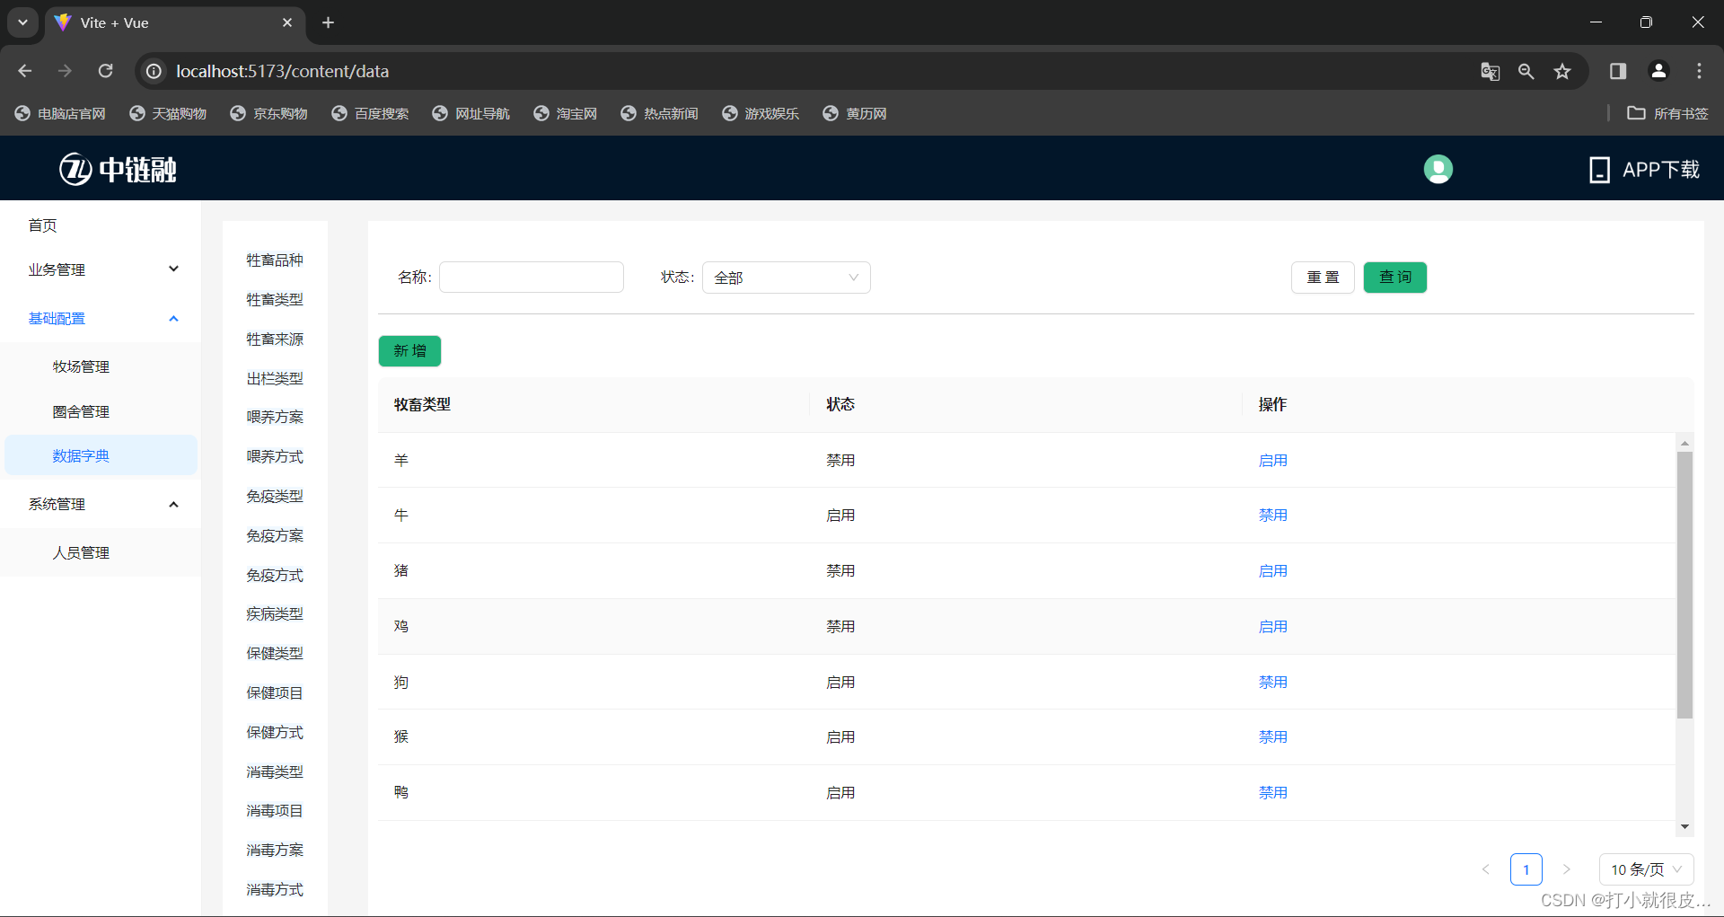The width and height of the screenshot is (1724, 917).
Task: Click the APP下载 phone icon
Action: pos(1600,168)
